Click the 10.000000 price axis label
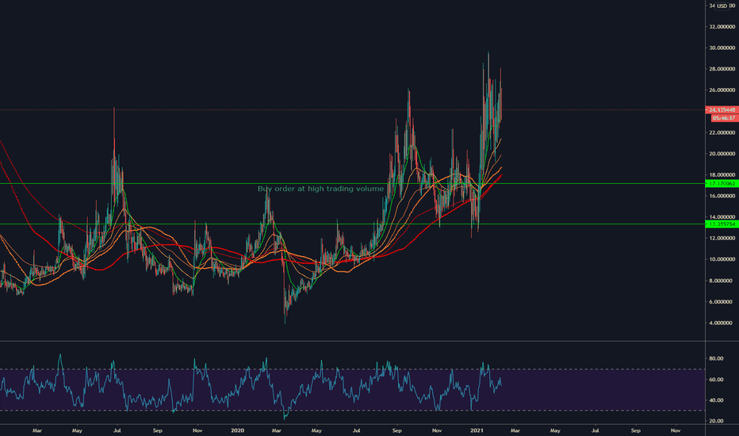Image resolution: width=739 pixels, height=436 pixels. (722, 260)
